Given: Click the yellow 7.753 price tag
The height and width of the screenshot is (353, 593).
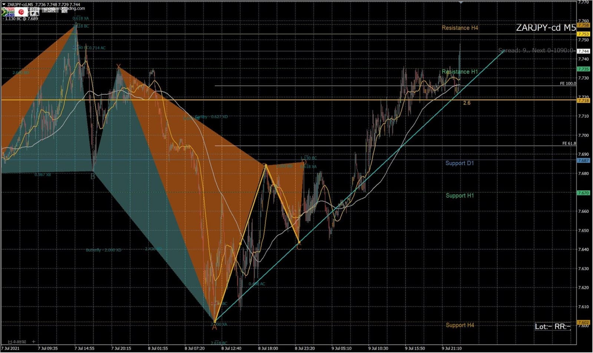Looking at the screenshot, I should click(x=583, y=34).
